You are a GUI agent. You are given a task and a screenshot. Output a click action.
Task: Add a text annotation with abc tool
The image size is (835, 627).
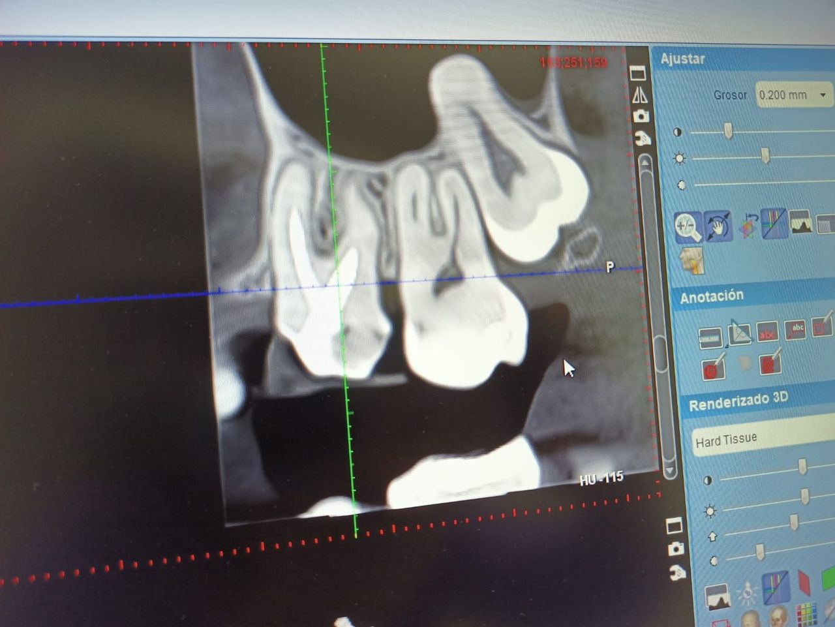[768, 332]
